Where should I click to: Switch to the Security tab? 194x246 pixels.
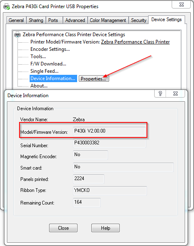click(138, 20)
